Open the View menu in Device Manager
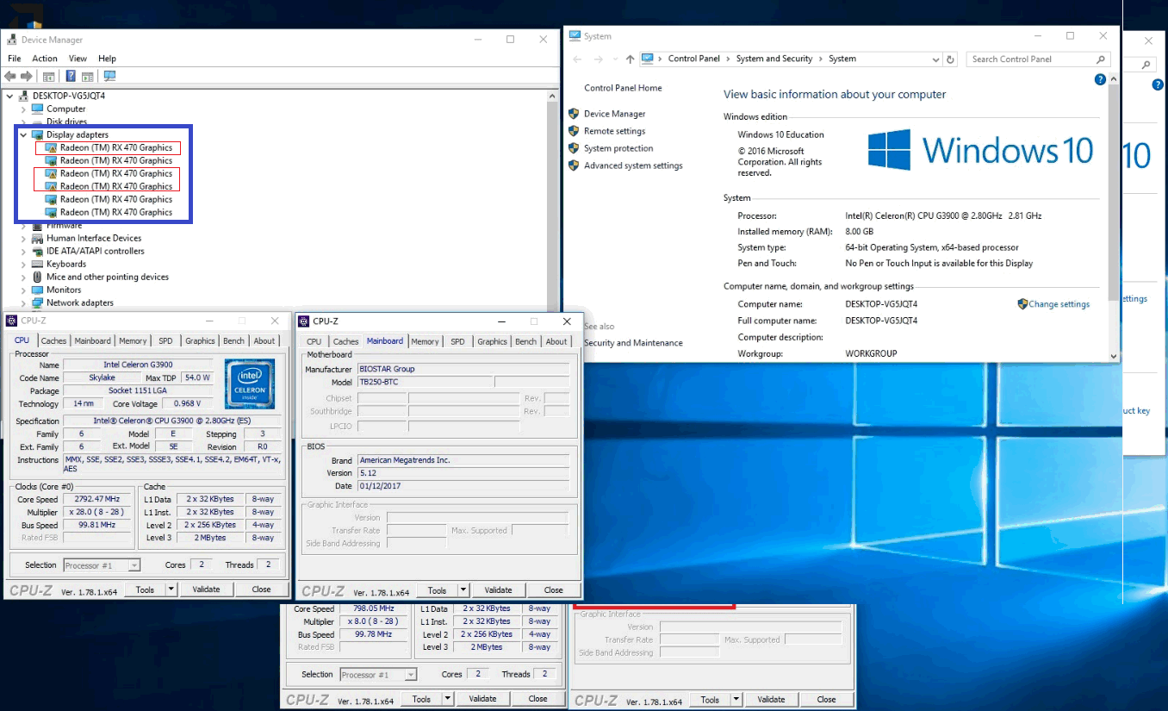 tap(78, 59)
